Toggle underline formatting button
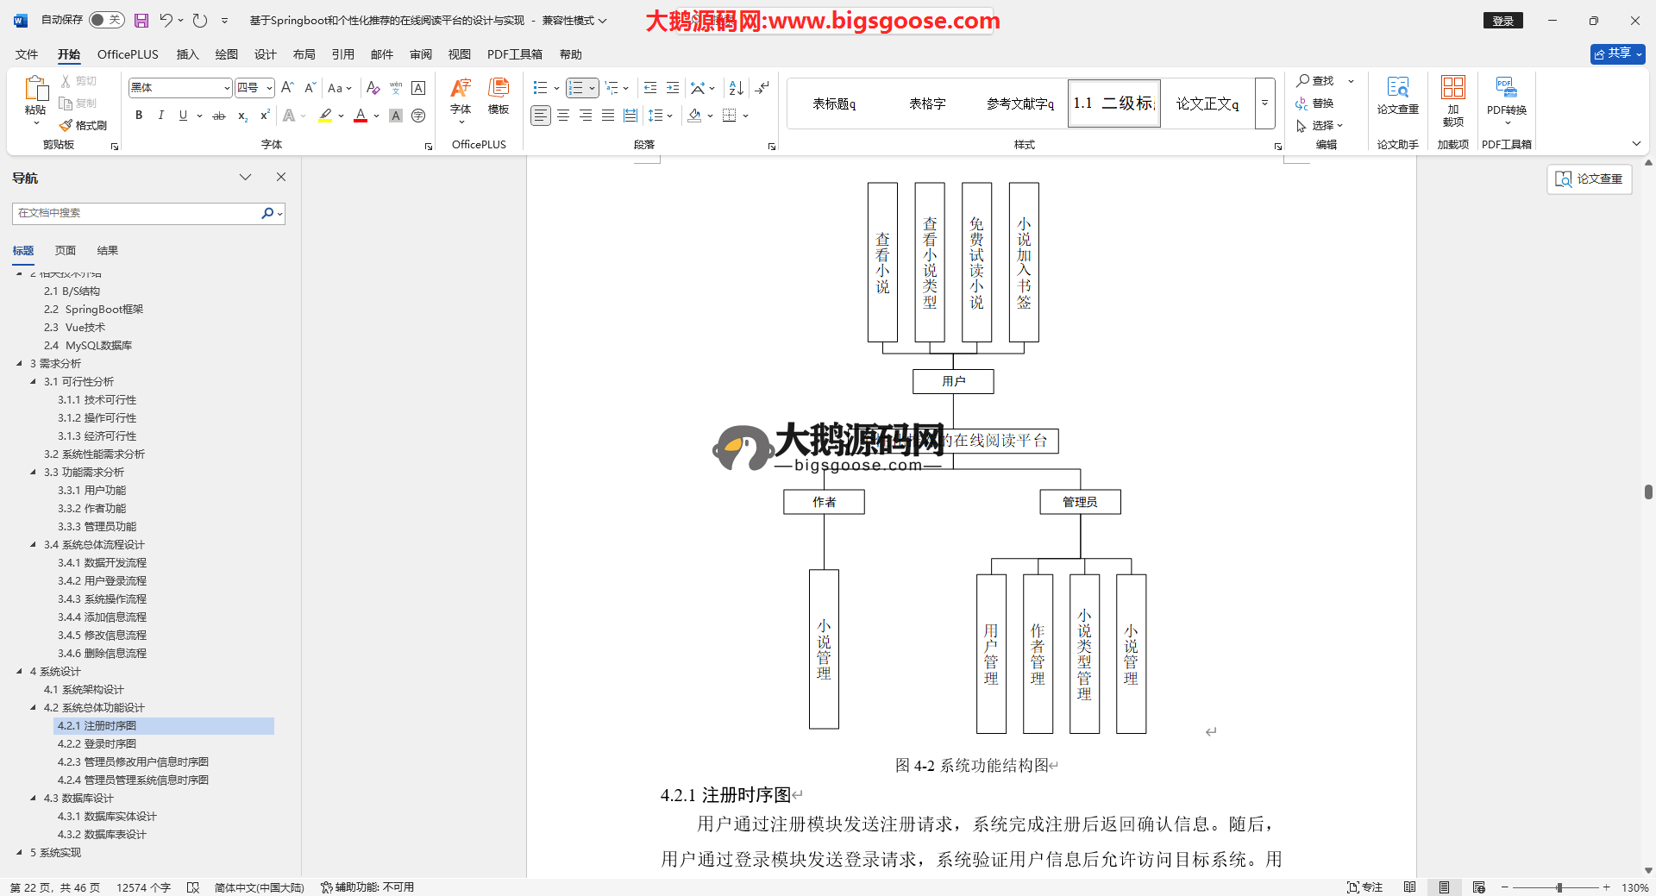This screenshot has height=896, width=1656. [x=183, y=116]
